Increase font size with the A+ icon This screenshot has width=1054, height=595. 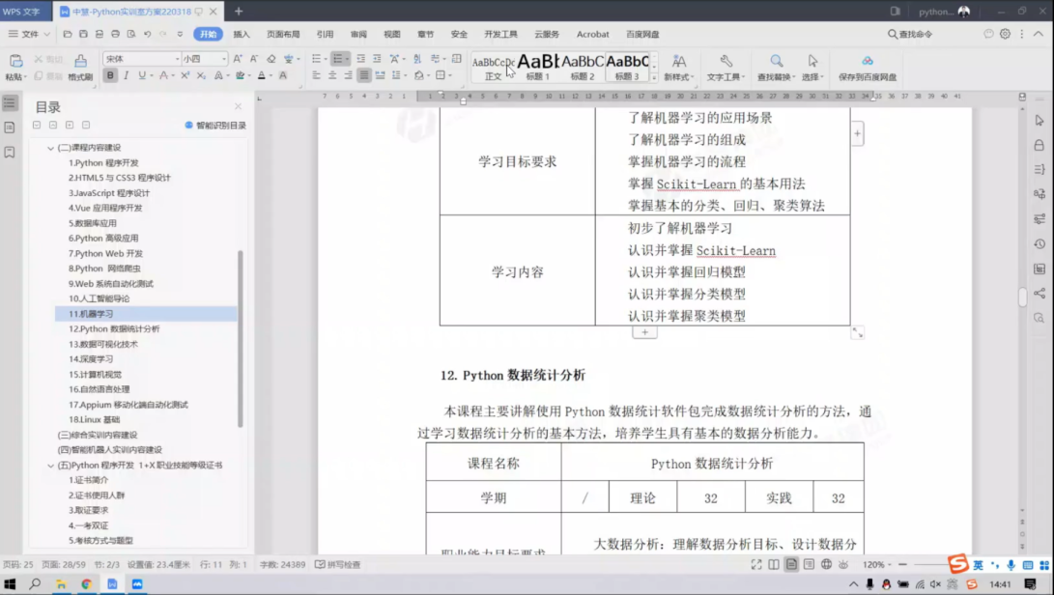(x=238, y=59)
